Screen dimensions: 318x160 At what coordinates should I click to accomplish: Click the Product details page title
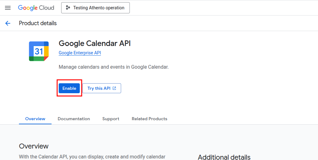coord(38,23)
